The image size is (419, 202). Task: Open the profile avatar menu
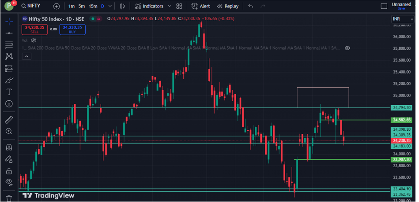[x=10, y=6]
